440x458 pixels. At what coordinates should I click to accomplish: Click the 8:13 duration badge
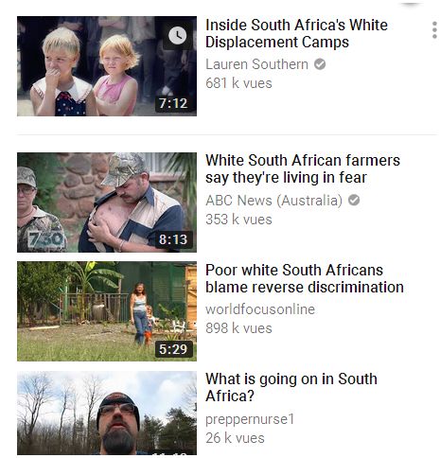pos(173,239)
